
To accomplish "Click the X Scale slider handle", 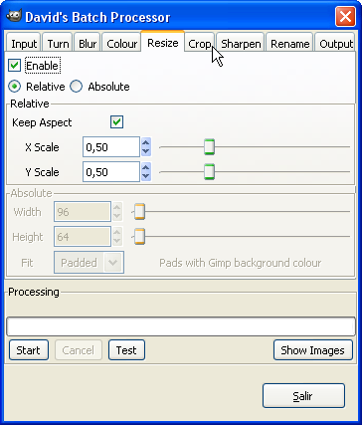I will click(209, 146).
